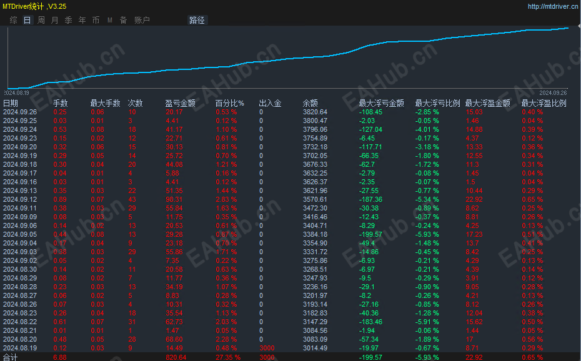Click max floating profit 22.92 in 2024.09.12 row
The height and width of the screenshot is (361, 581).
pos(474,199)
